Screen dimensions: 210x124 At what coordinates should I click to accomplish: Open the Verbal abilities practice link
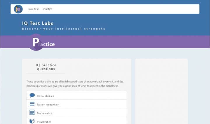(45, 96)
